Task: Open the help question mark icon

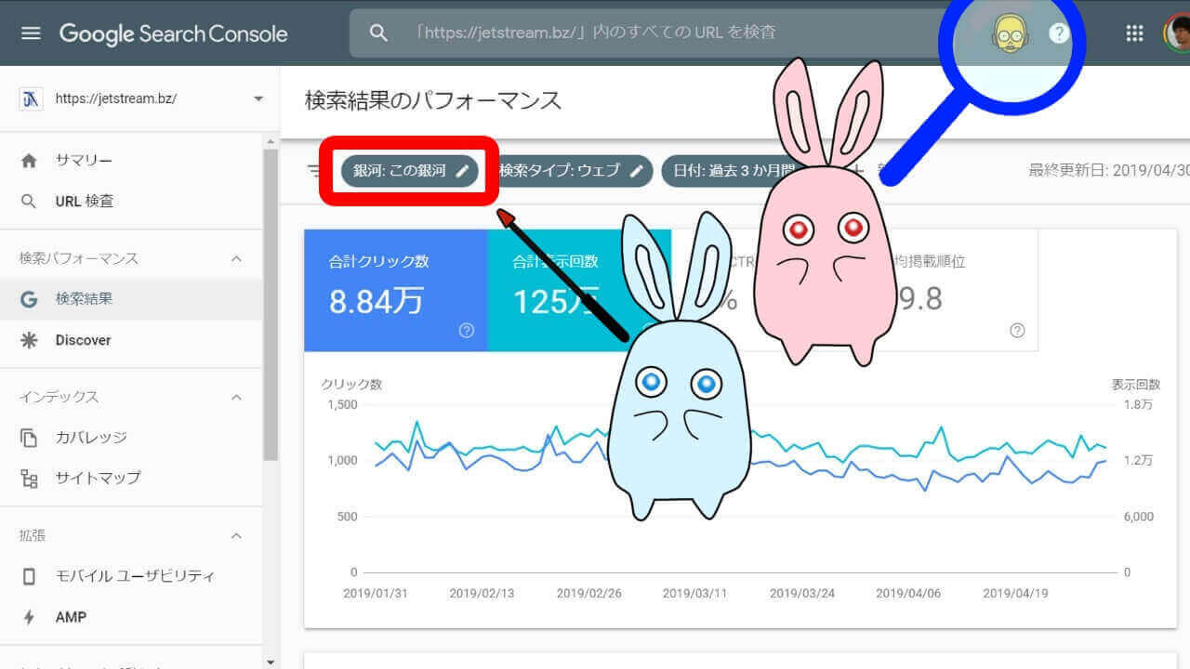Action: click(x=1059, y=33)
